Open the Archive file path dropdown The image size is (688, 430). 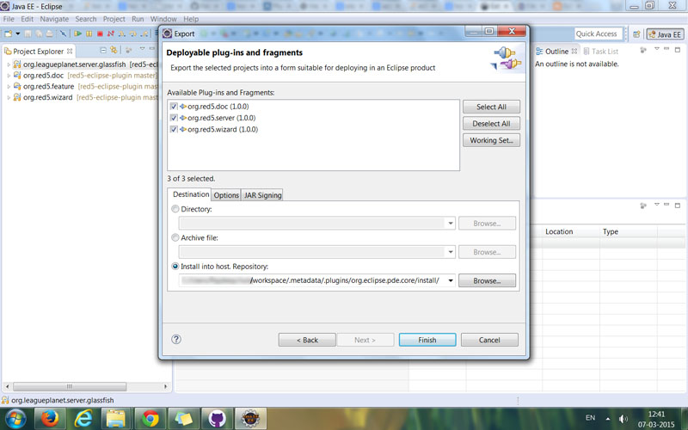(x=450, y=252)
